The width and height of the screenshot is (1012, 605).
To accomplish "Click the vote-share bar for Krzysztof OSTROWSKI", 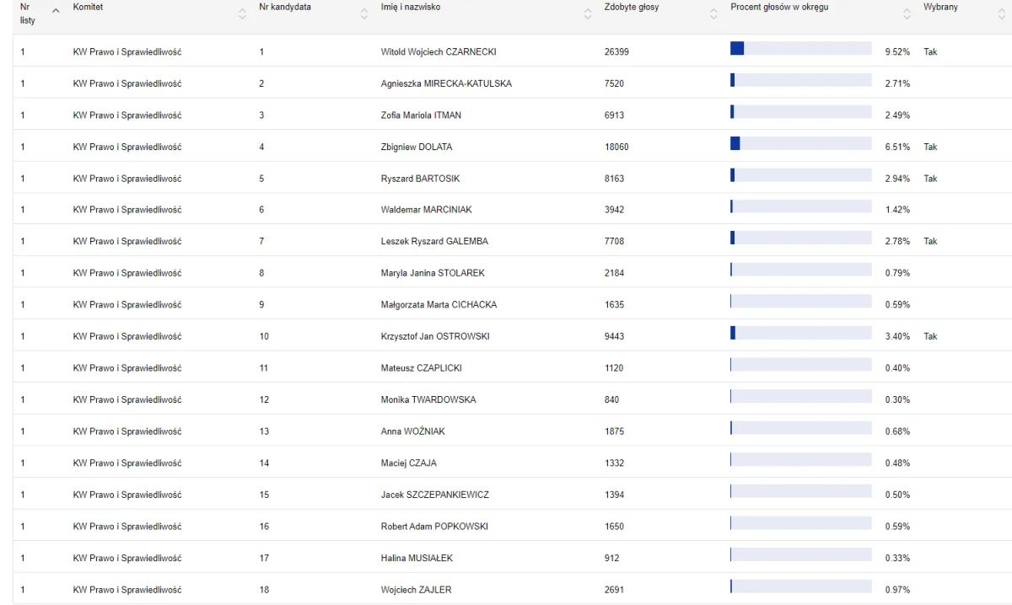I will coord(800,333).
